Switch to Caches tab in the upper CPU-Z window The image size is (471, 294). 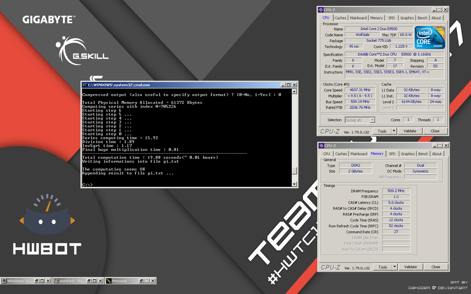pyautogui.click(x=340, y=18)
